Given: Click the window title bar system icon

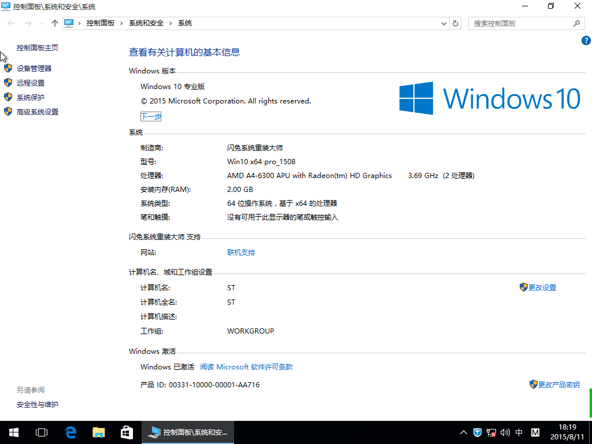Looking at the screenshot, I should tap(6, 6).
